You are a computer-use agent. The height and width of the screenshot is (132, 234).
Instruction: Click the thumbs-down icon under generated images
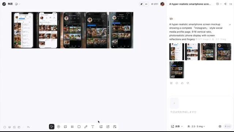click(x=188, y=83)
